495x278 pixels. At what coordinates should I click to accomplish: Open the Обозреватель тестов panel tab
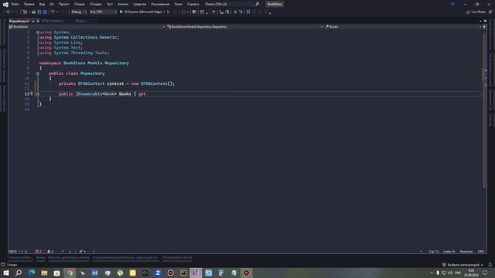click(x=177, y=257)
